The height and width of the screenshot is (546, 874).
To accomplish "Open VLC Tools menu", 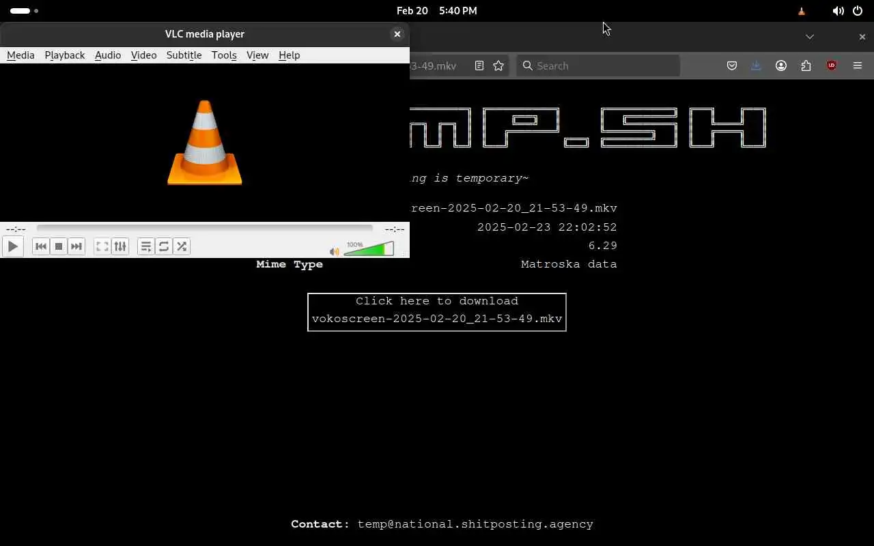I will pos(224,55).
